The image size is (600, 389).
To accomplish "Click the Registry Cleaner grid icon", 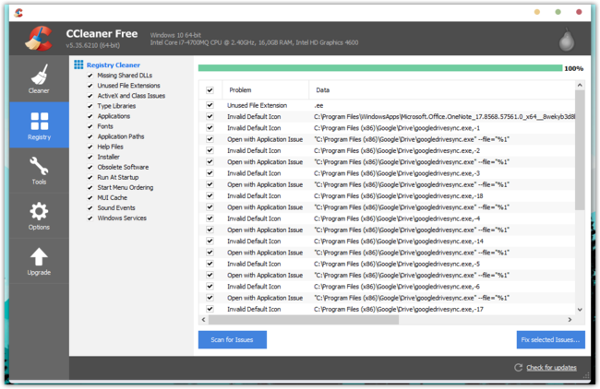I will (78, 65).
